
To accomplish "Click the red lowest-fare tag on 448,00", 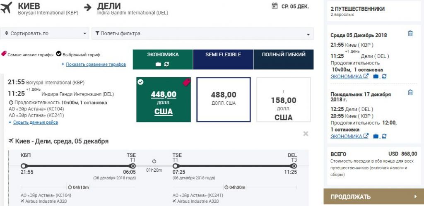I will click(186, 82).
